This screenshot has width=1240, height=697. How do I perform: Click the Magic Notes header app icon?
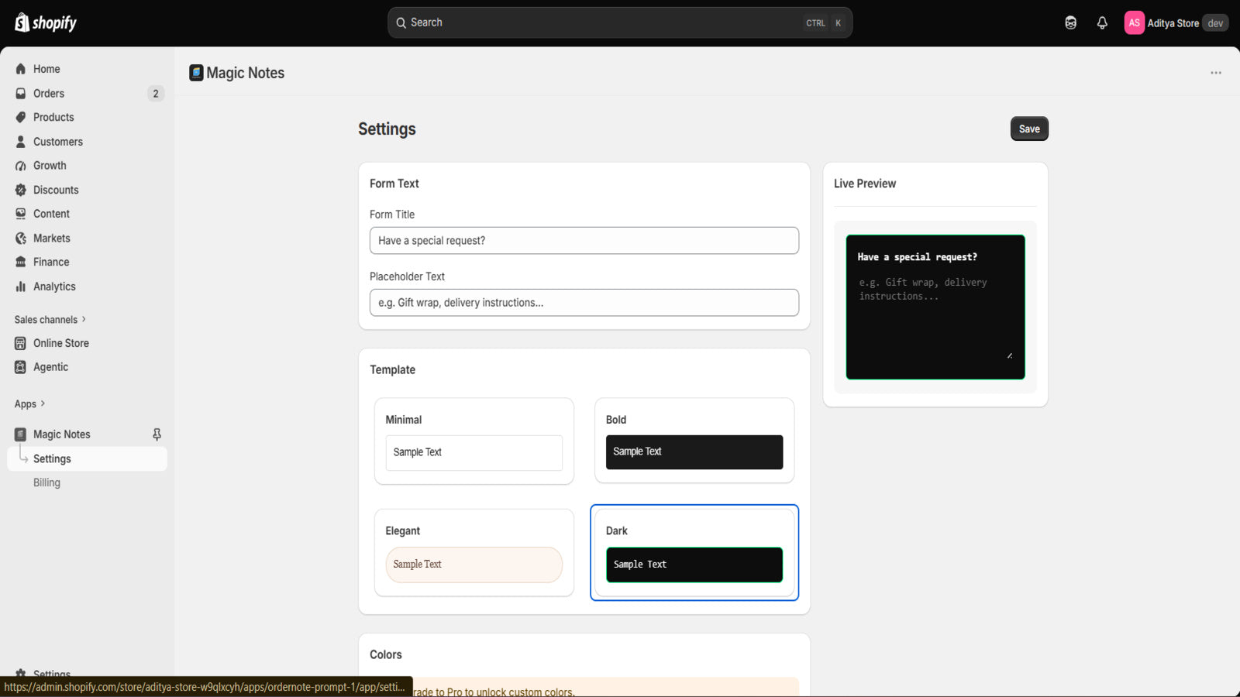click(x=196, y=73)
